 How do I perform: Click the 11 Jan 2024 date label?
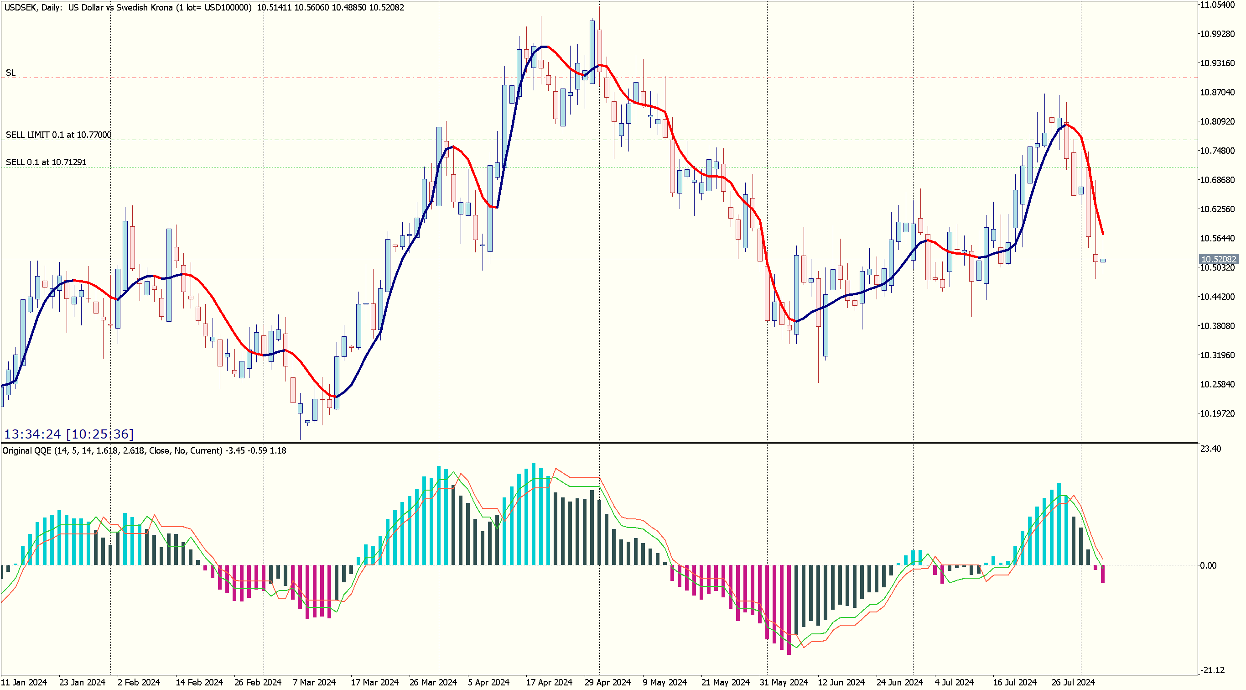point(24,683)
